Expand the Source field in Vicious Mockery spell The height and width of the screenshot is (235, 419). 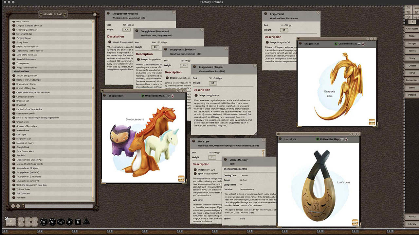pos(249,219)
